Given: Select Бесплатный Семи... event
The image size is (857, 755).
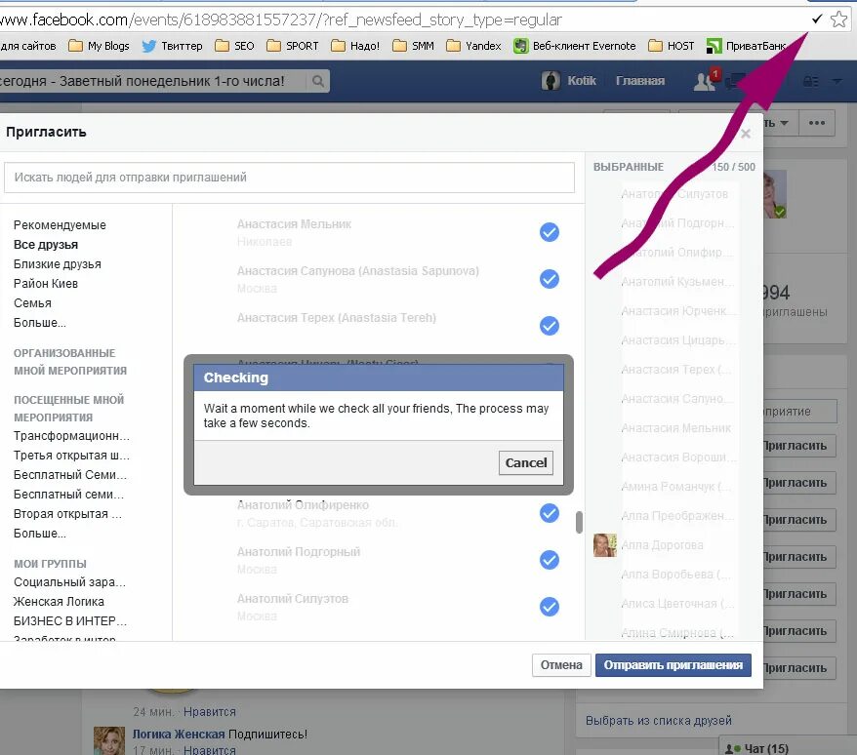Looking at the screenshot, I should [x=70, y=475].
